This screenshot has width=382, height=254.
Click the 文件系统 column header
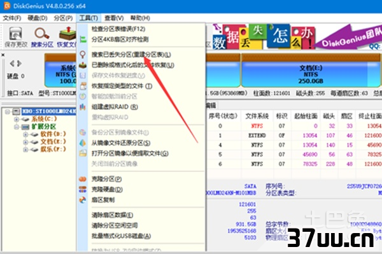pos(257,116)
